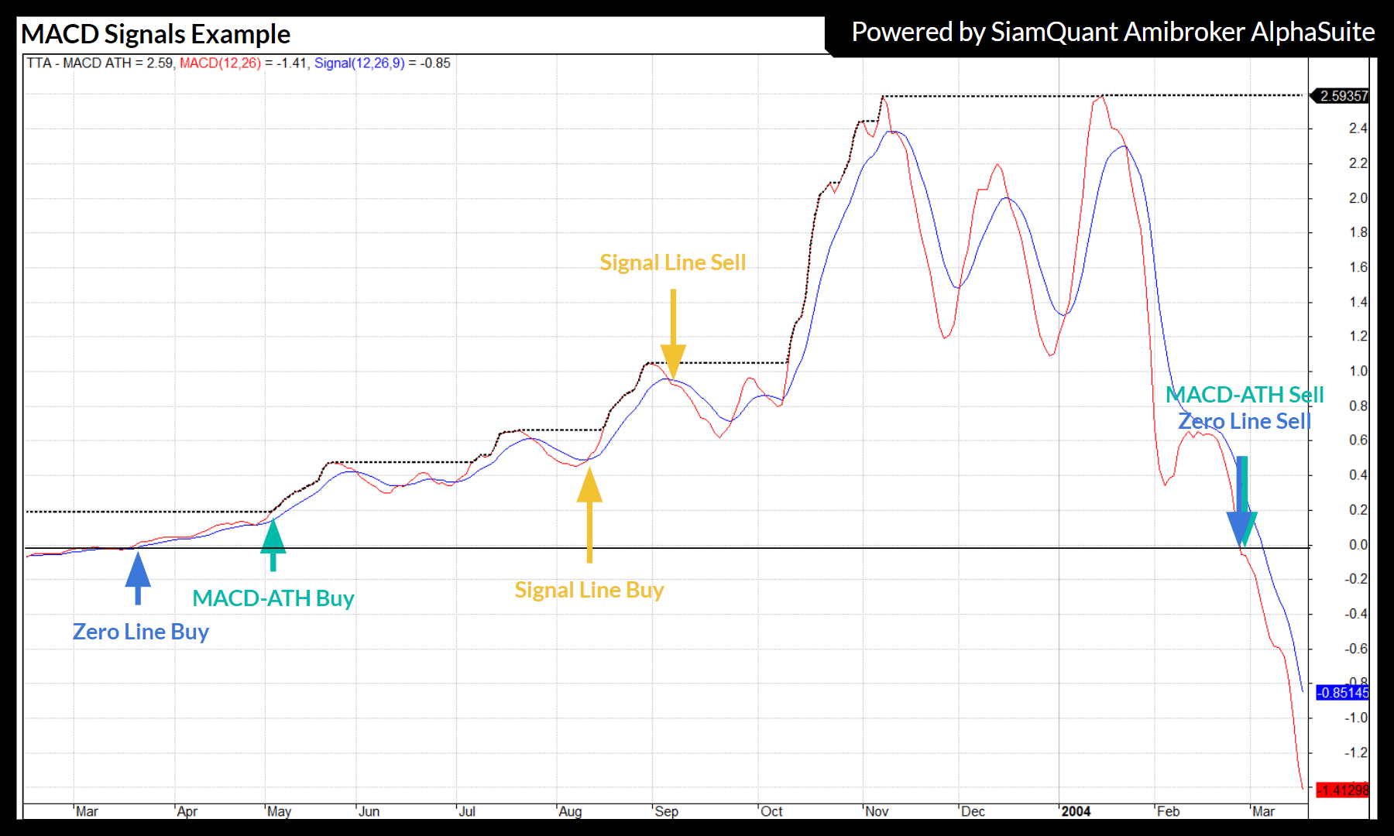This screenshot has width=1394, height=836.
Task: Click the 'MACD-ATH Buy' annotation label
Action: click(x=273, y=598)
